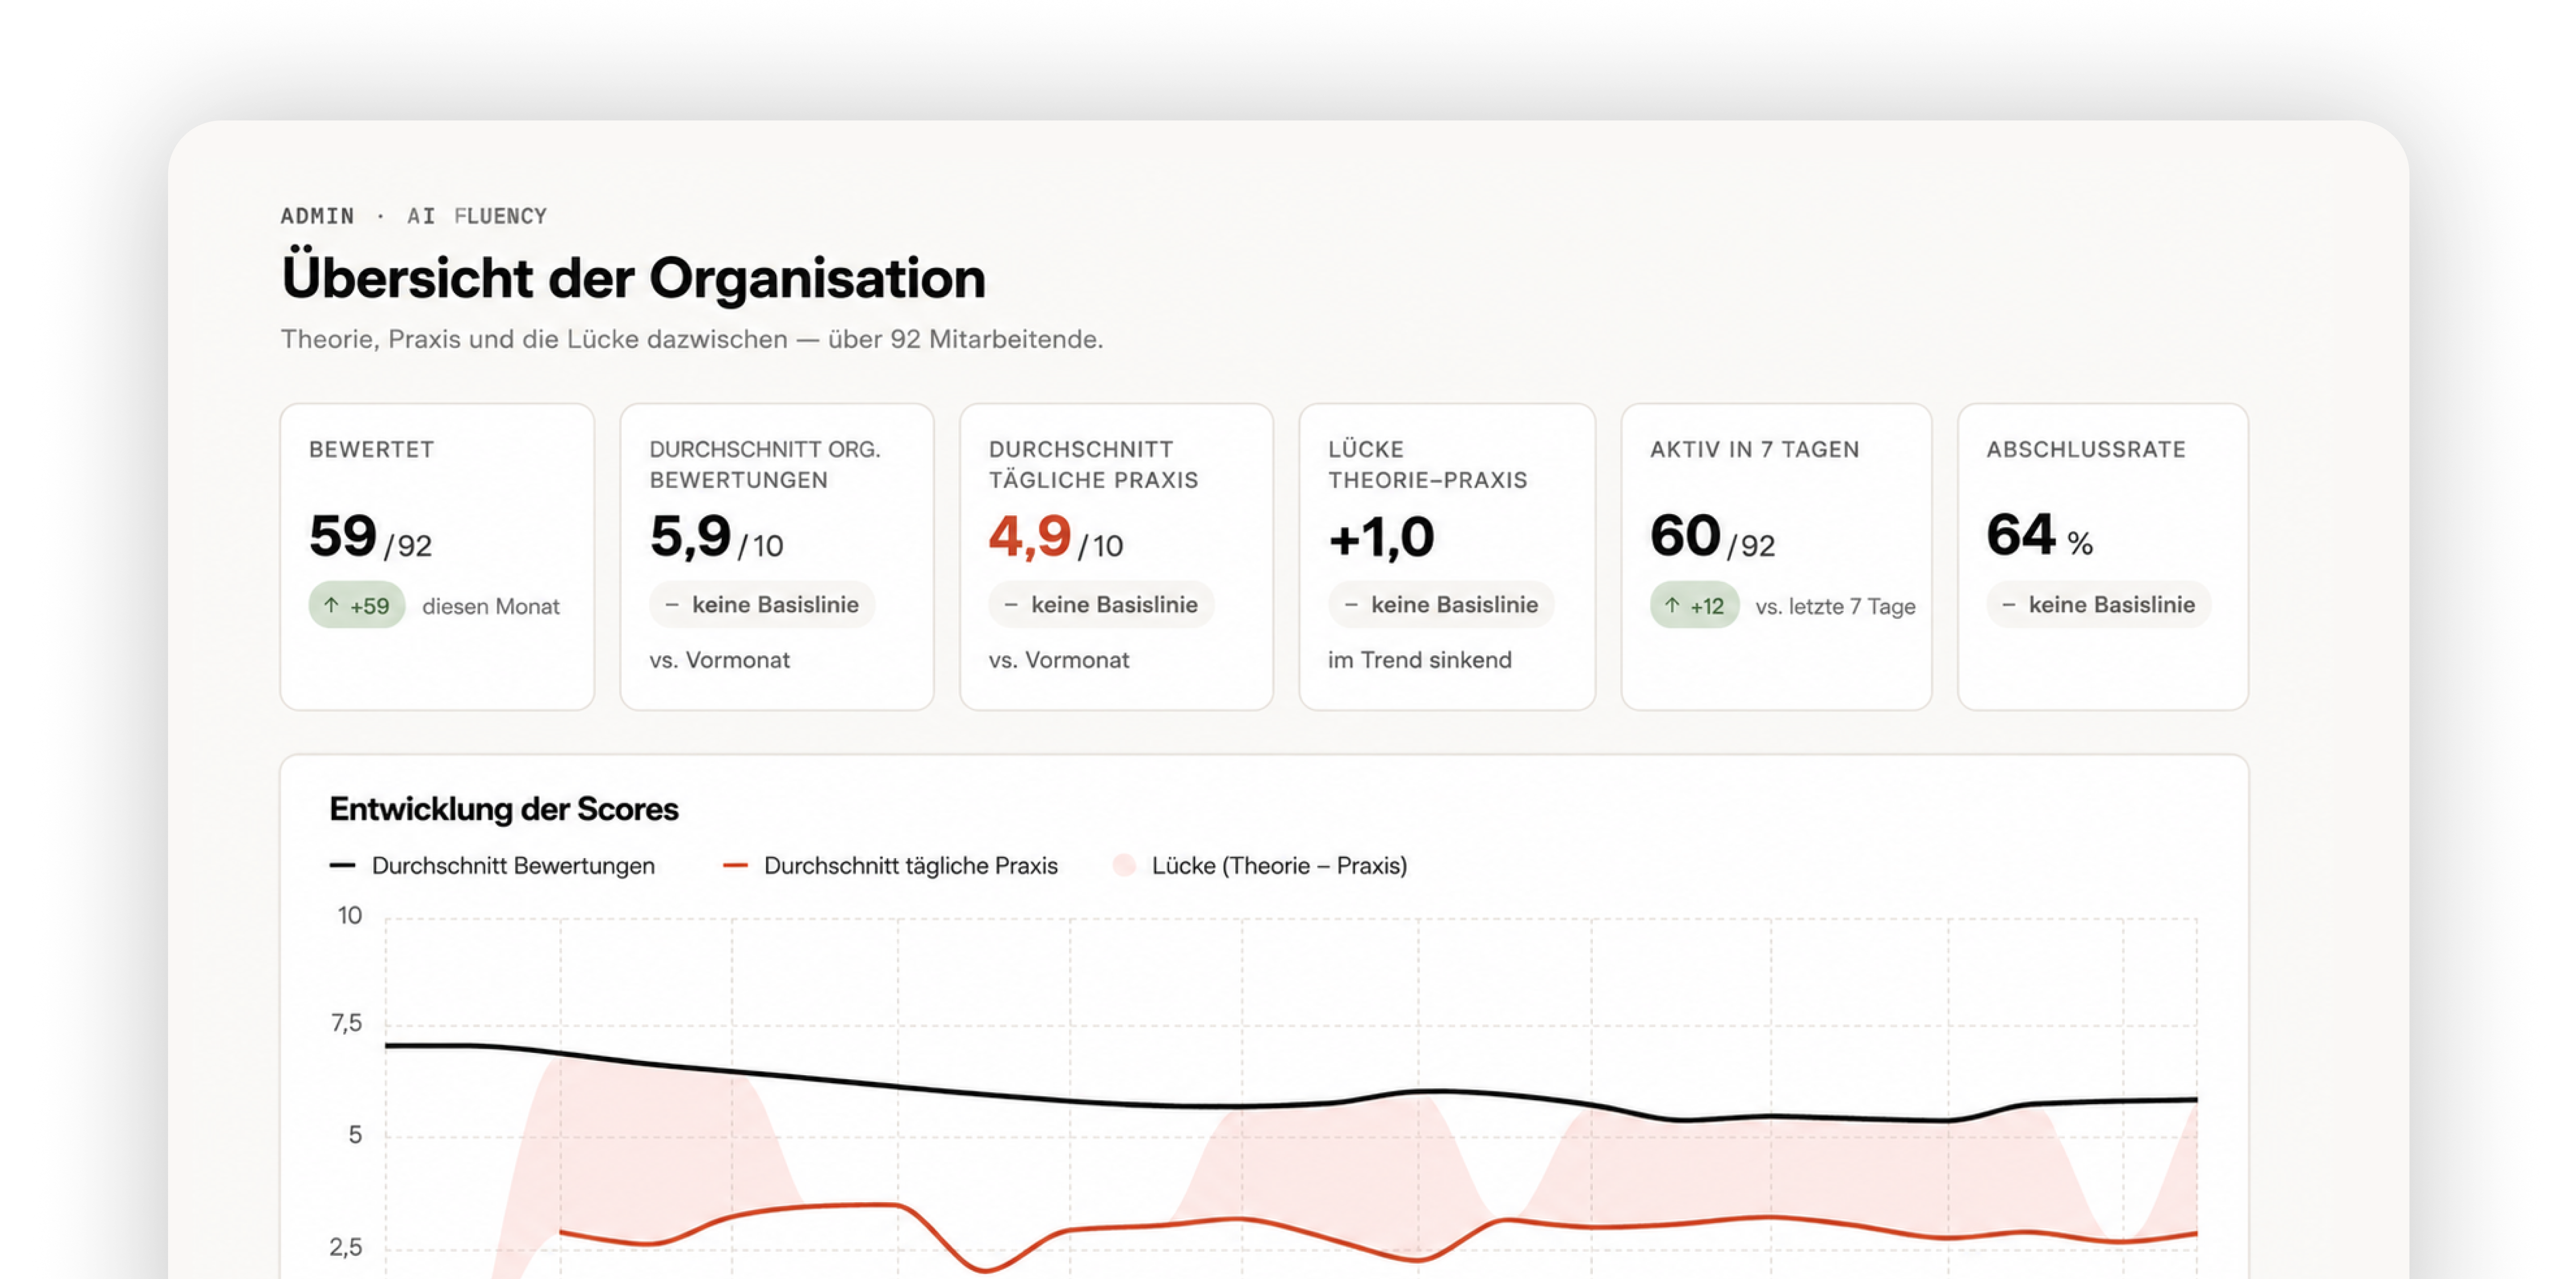Image resolution: width=2576 pixels, height=1279 pixels.
Task: Select the 59 value in BEWERTET card
Action: pos(343,535)
